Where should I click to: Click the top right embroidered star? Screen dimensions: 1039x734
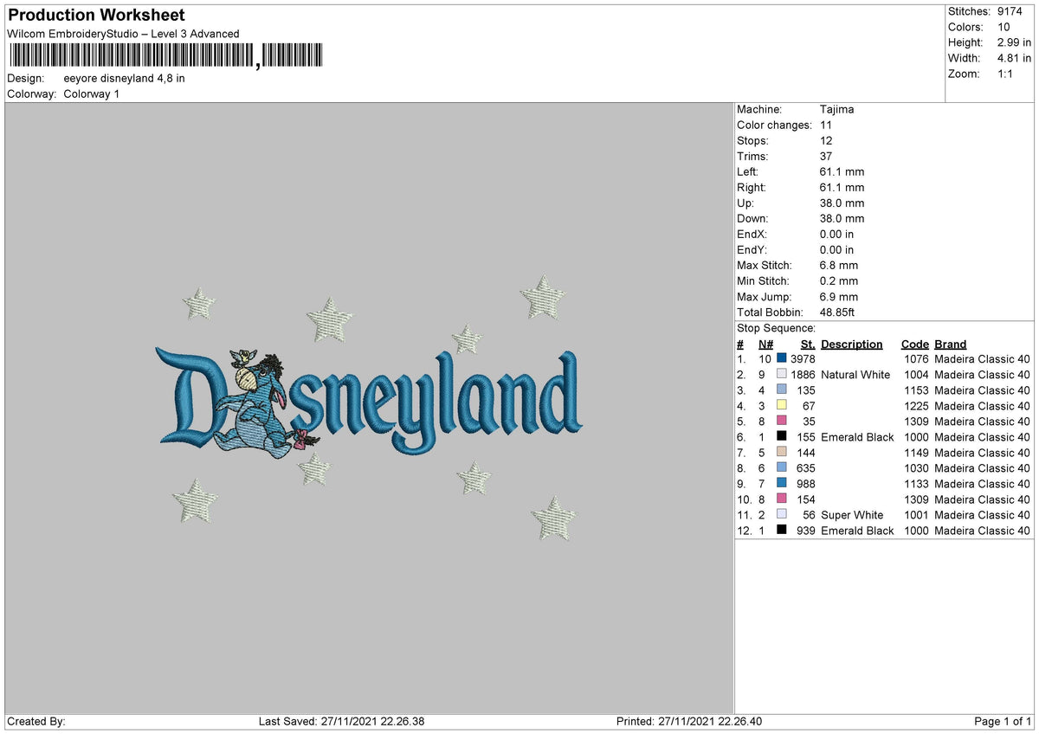click(543, 297)
